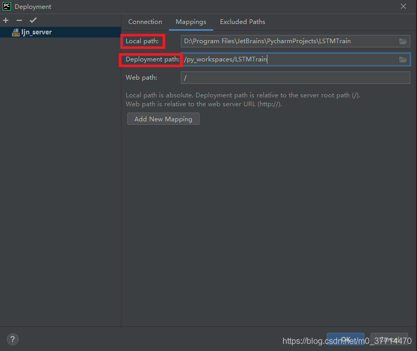Click the plus icon to add a server
The height and width of the screenshot is (351, 417).
pos(6,20)
